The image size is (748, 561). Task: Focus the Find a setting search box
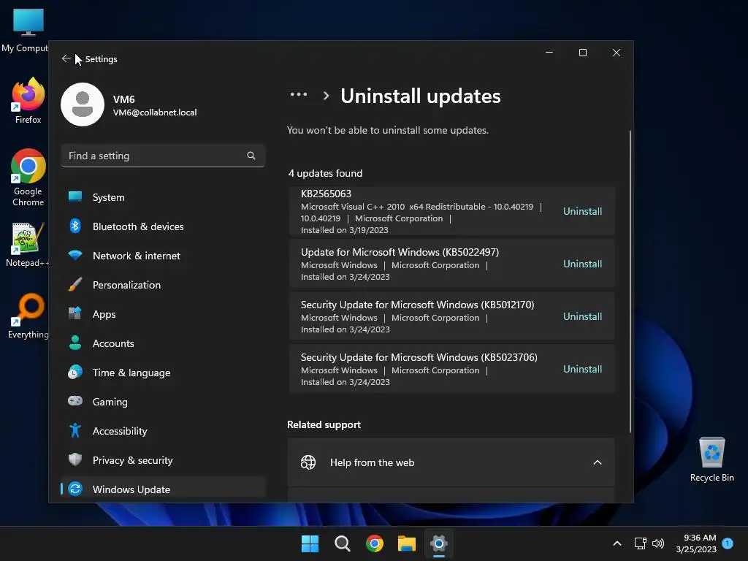(163, 156)
